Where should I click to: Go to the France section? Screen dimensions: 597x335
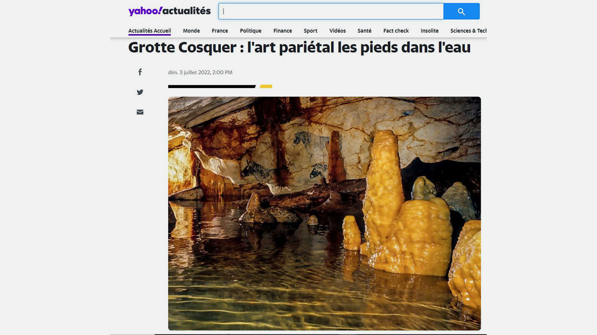[220, 31]
